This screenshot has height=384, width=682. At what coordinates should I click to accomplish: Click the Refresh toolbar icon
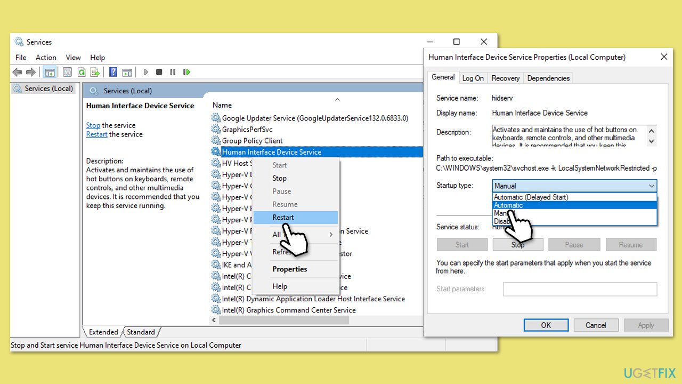pyautogui.click(x=82, y=72)
